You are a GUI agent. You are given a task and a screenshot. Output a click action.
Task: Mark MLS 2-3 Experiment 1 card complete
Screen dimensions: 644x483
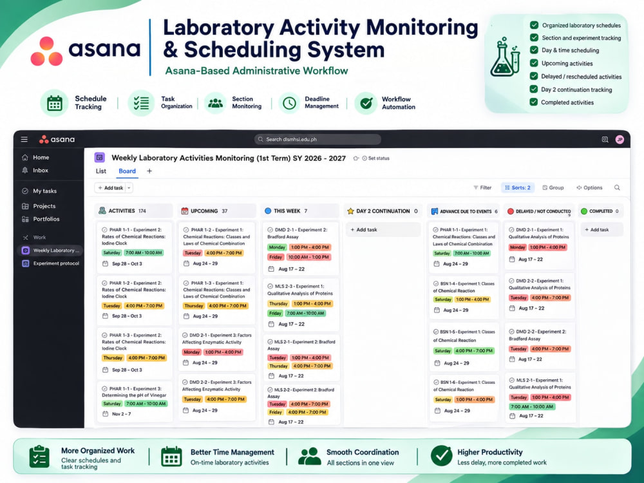coord(270,287)
